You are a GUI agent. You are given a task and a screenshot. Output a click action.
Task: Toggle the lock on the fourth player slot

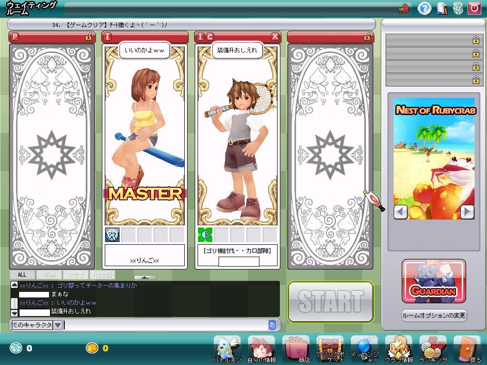(x=368, y=37)
